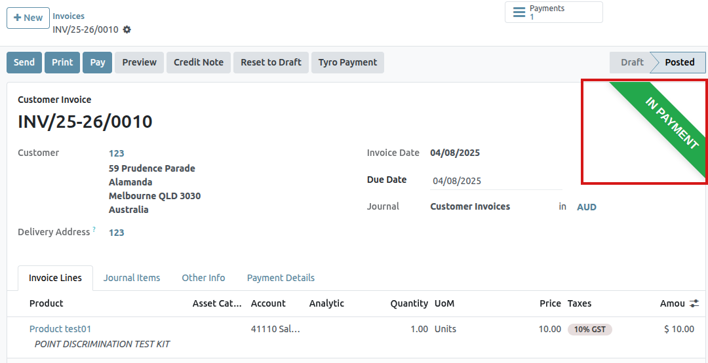View the Payment Details tab
The image size is (708, 363).
[x=281, y=278]
